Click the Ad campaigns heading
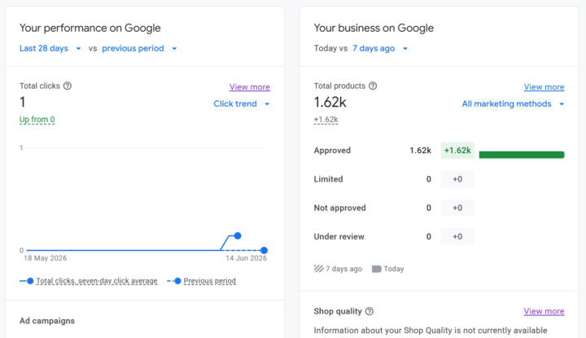The width and height of the screenshot is (586, 338). pyautogui.click(x=47, y=321)
